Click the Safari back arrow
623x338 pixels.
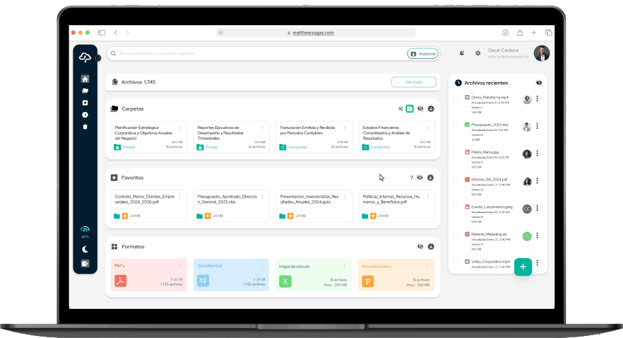[x=115, y=33]
